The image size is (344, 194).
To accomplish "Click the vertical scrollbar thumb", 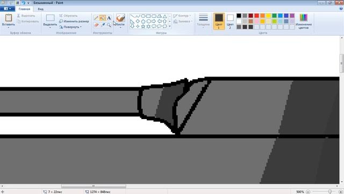I will [x=342, y=64].
